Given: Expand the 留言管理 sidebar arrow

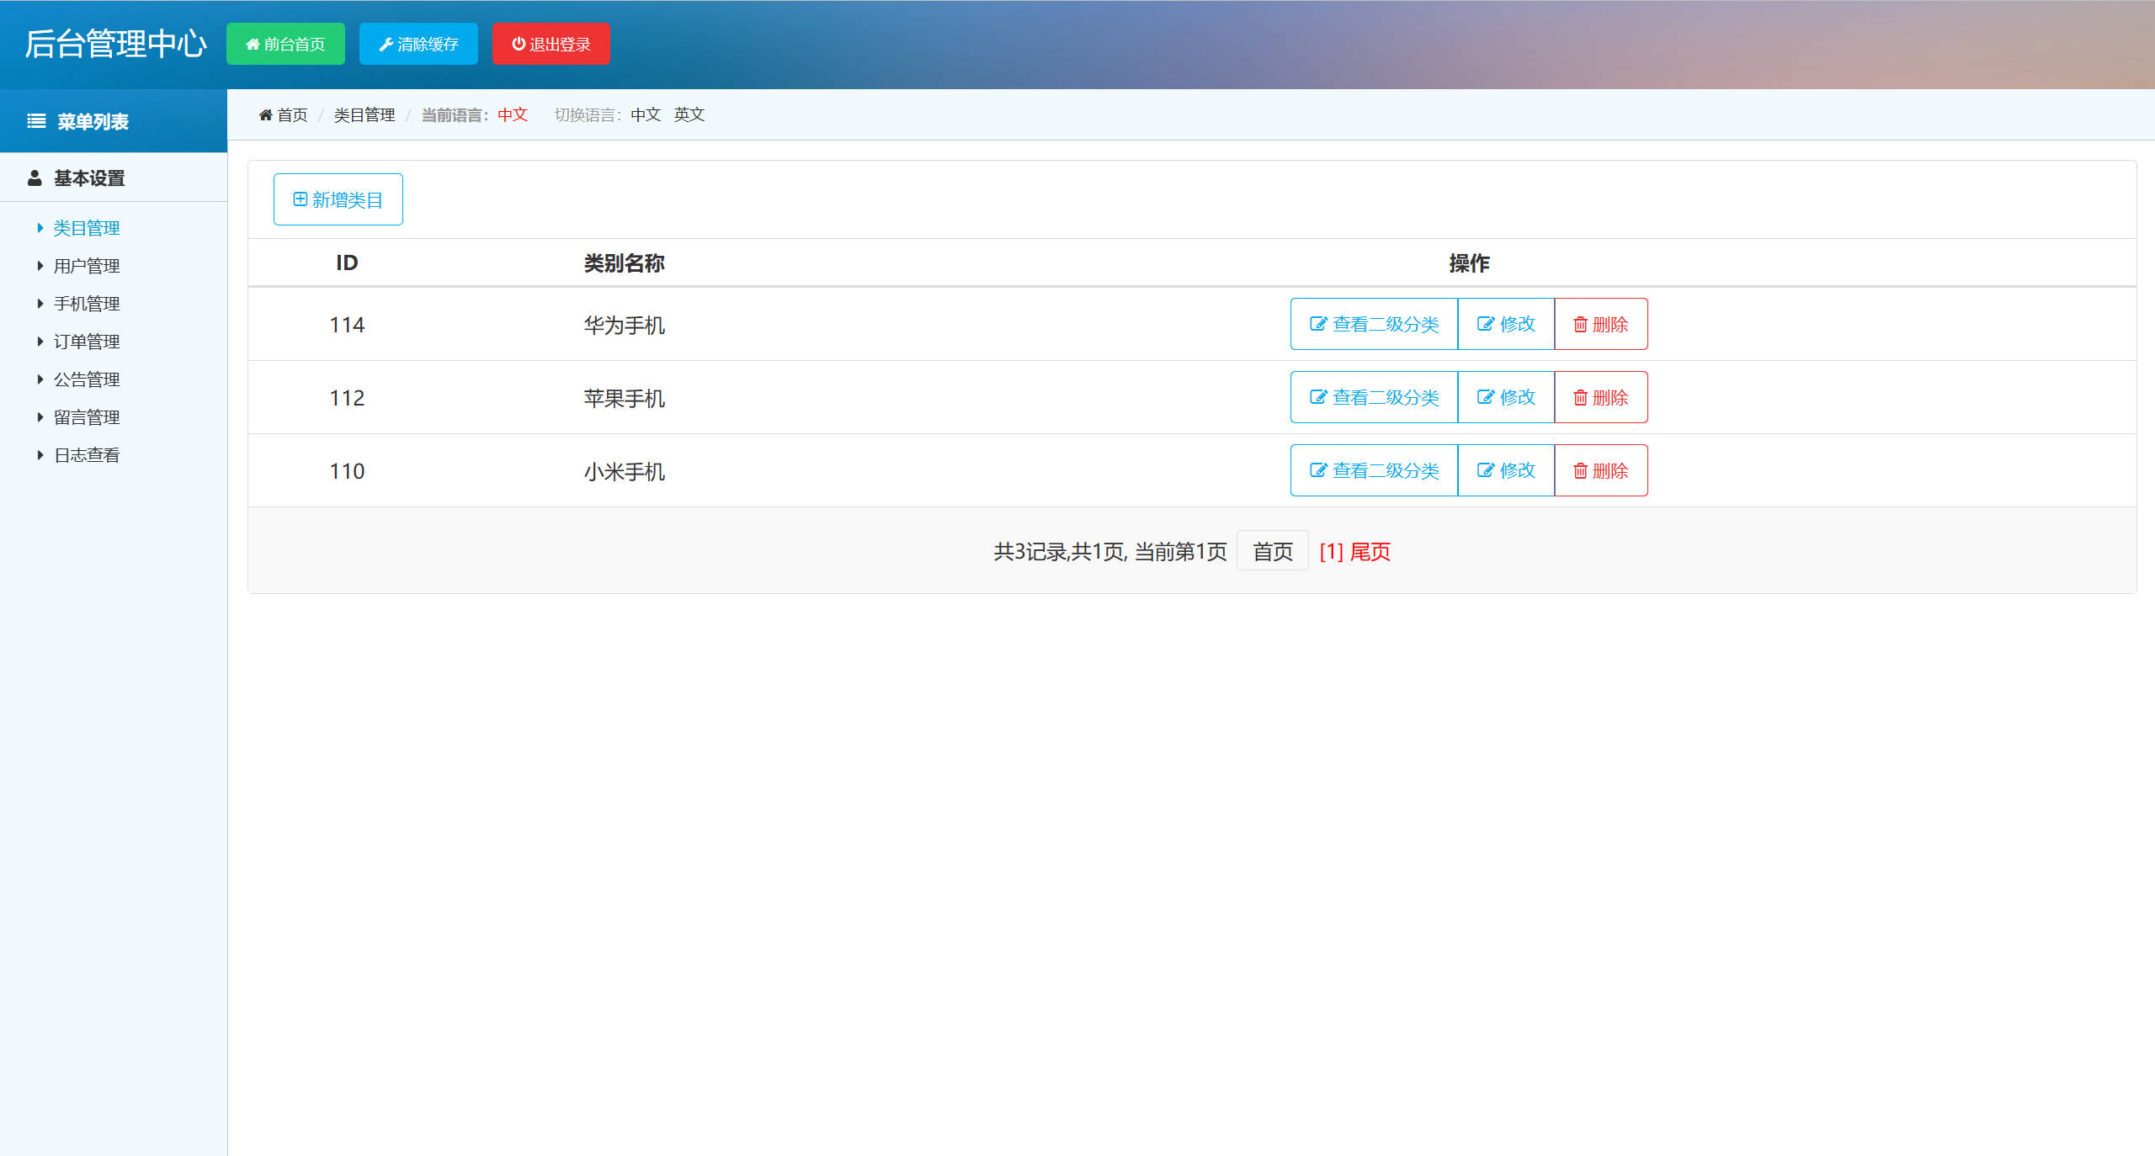Looking at the screenshot, I should tap(40, 416).
